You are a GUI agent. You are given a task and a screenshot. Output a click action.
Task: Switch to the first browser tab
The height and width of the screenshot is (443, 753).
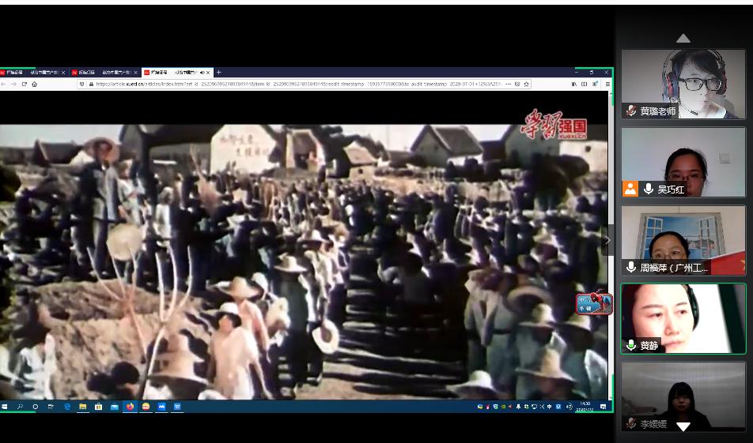pos(16,73)
